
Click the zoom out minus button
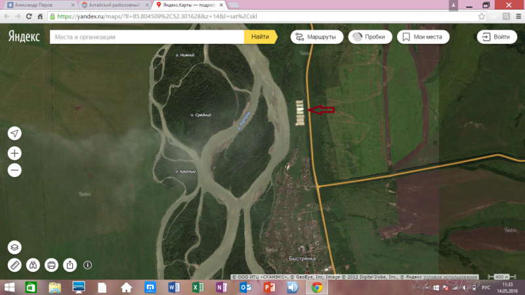14,170
